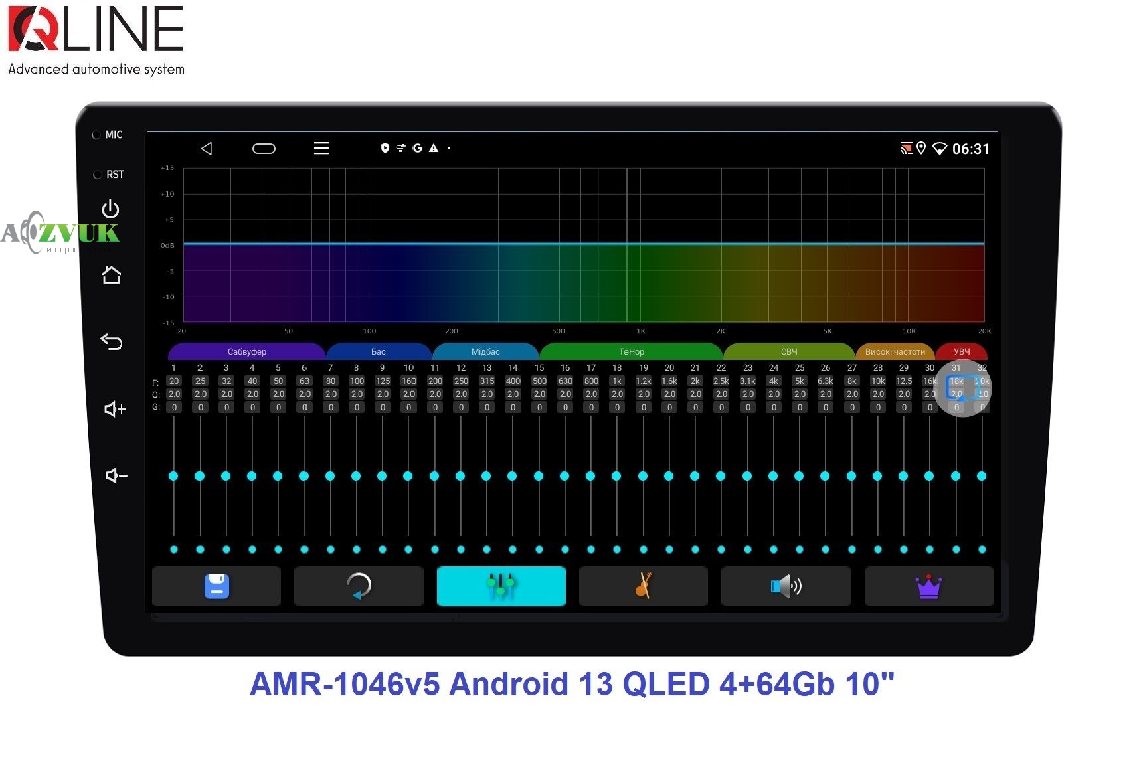The width and height of the screenshot is (1133, 765).
Task: Toggle location services in the status bar
Action: (921, 148)
